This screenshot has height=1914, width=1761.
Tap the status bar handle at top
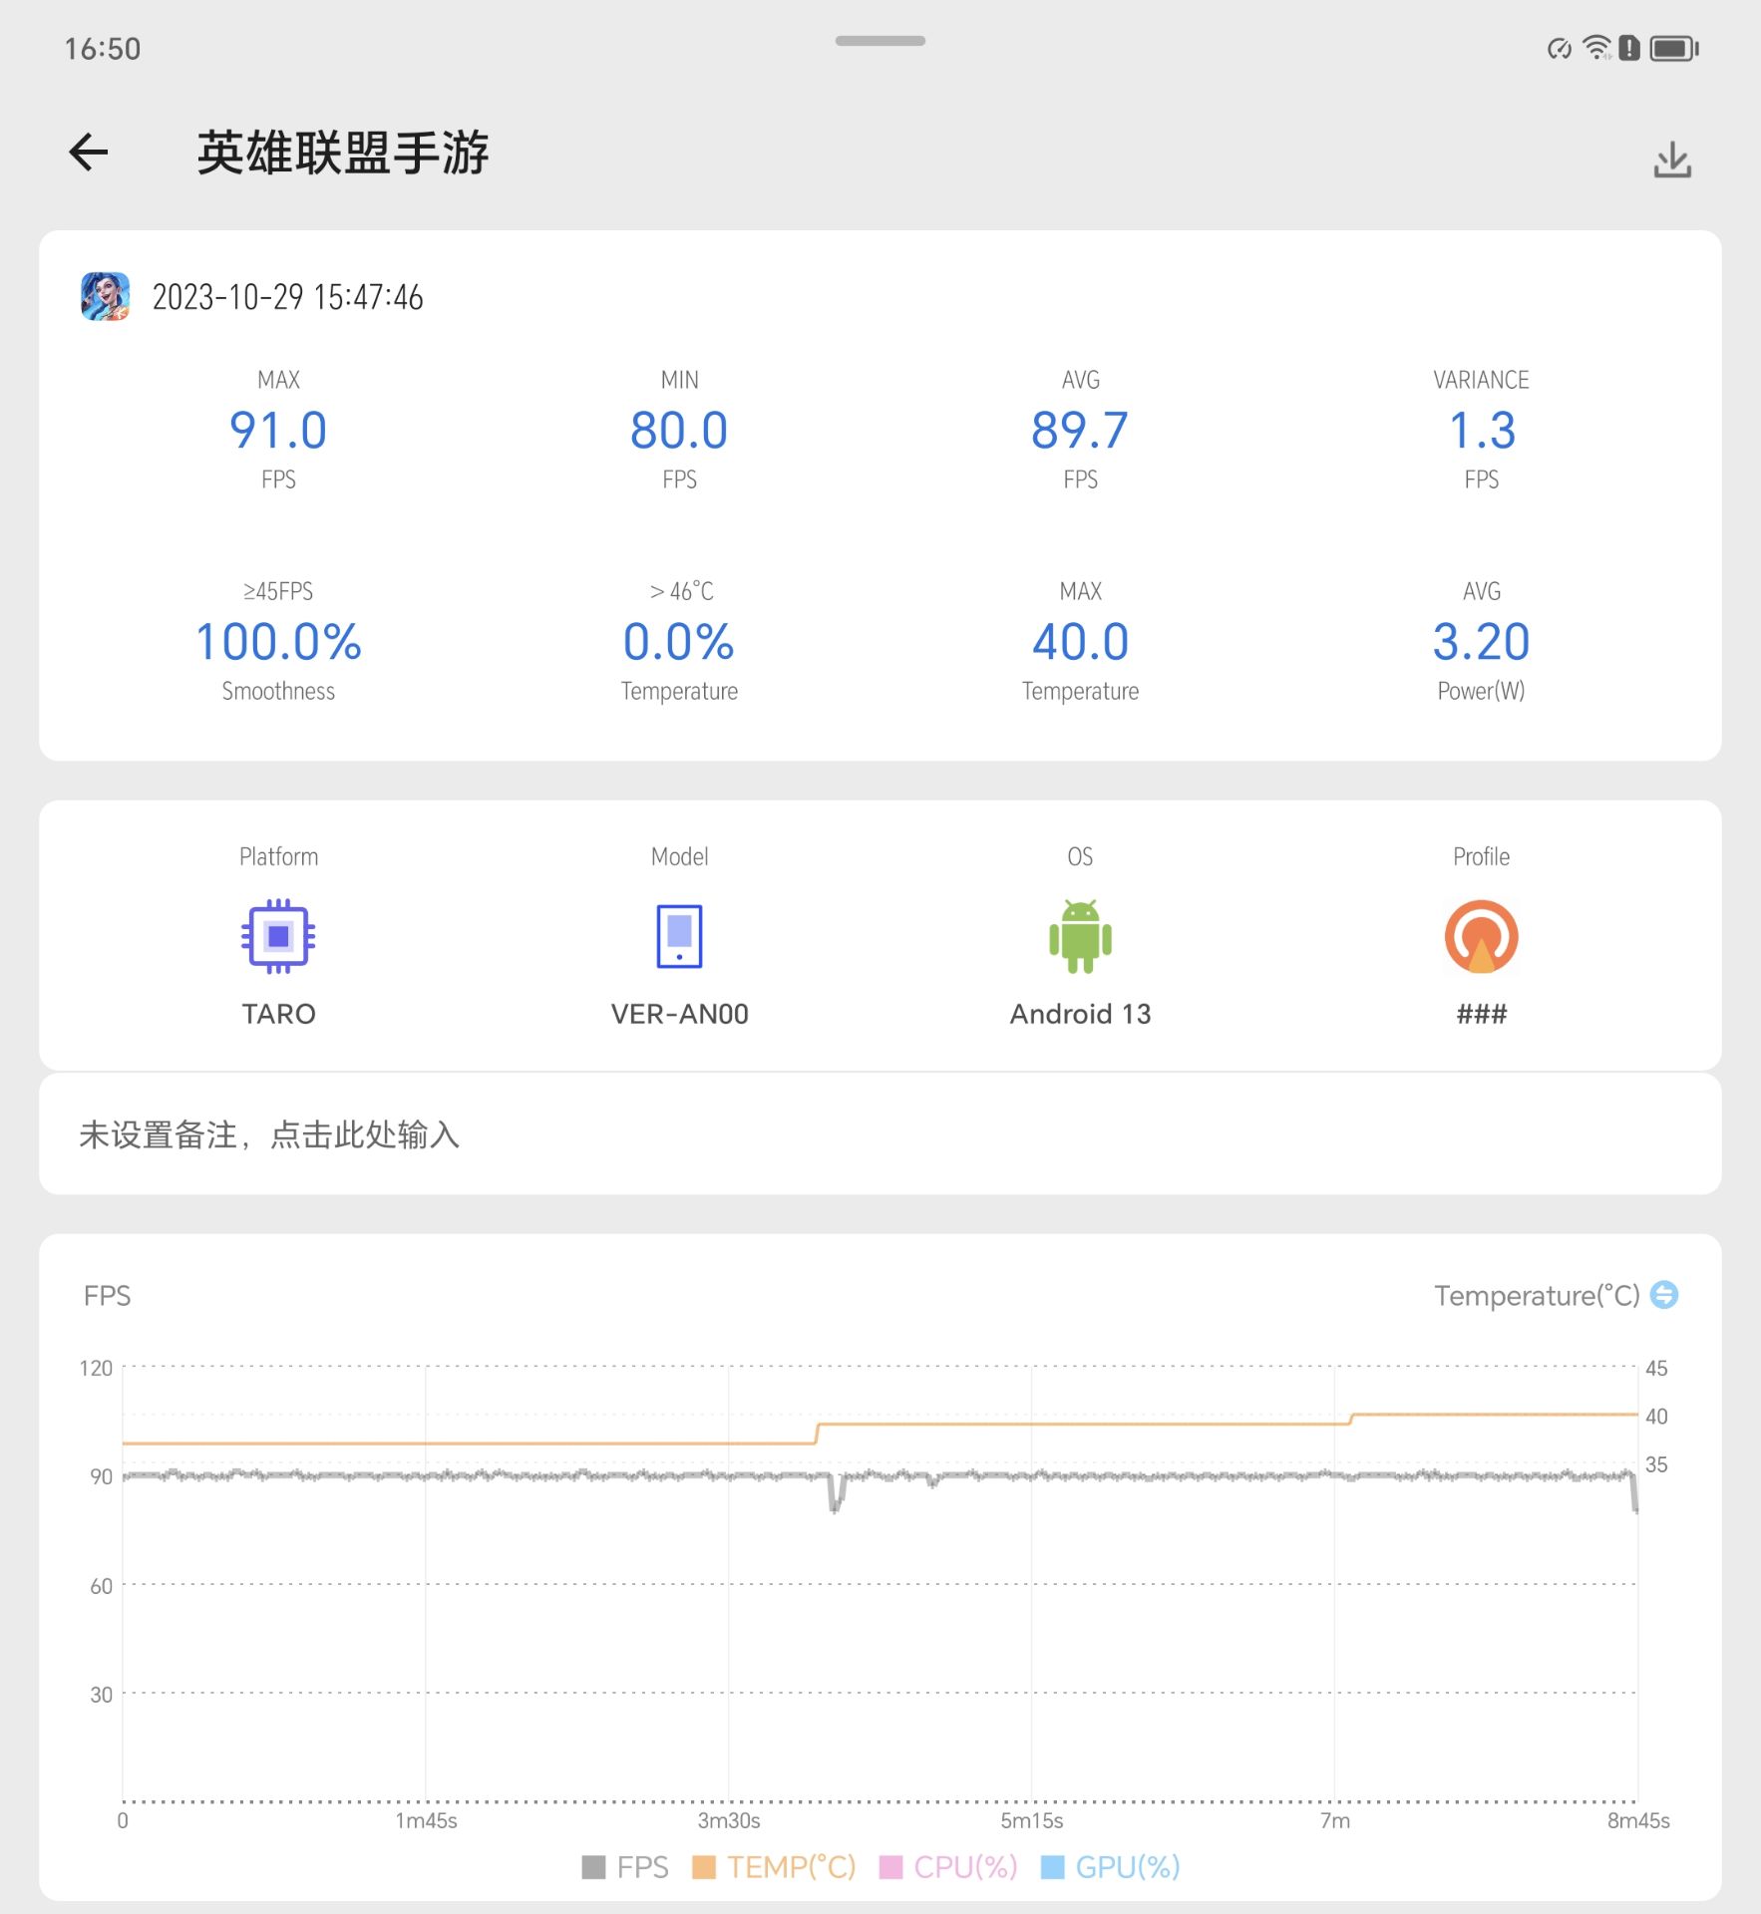tap(880, 41)
